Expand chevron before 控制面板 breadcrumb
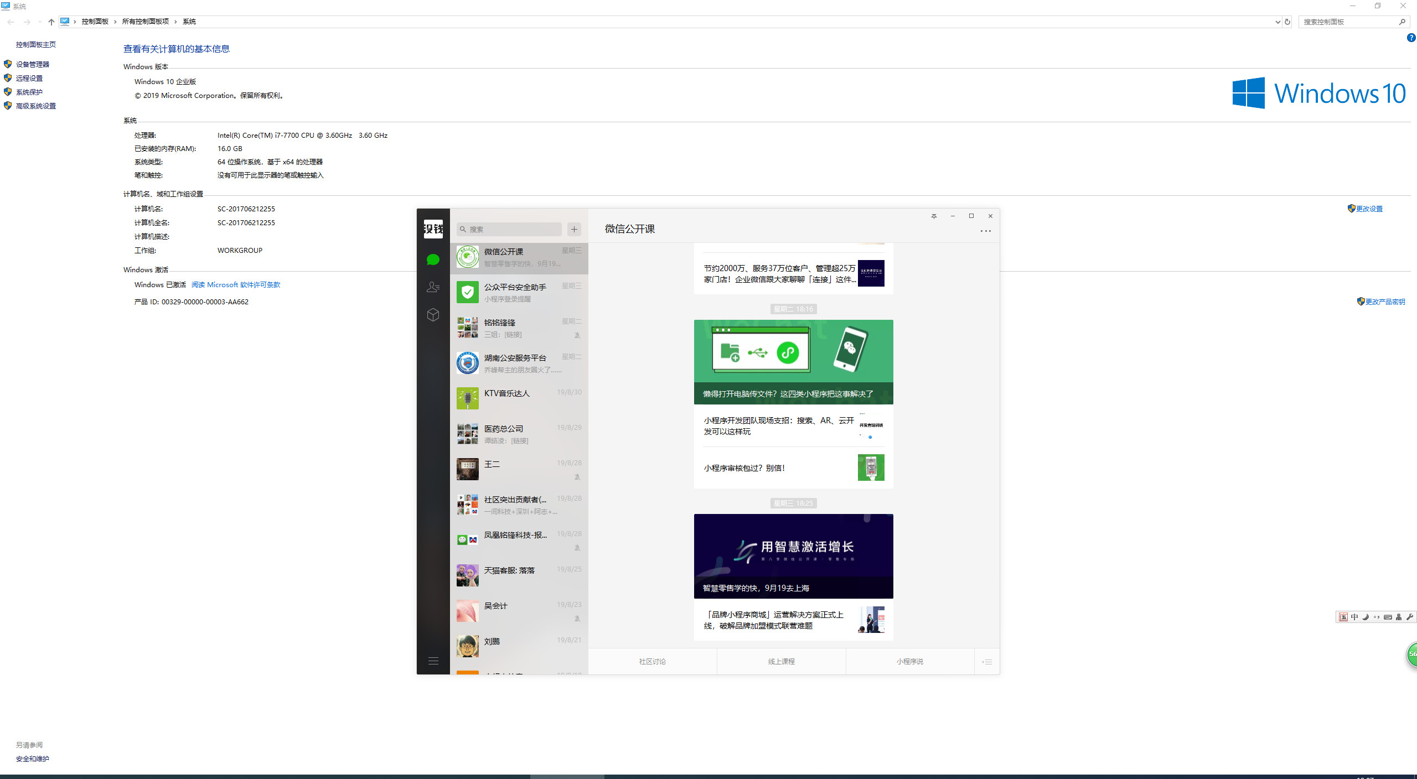 coord(75,22)
